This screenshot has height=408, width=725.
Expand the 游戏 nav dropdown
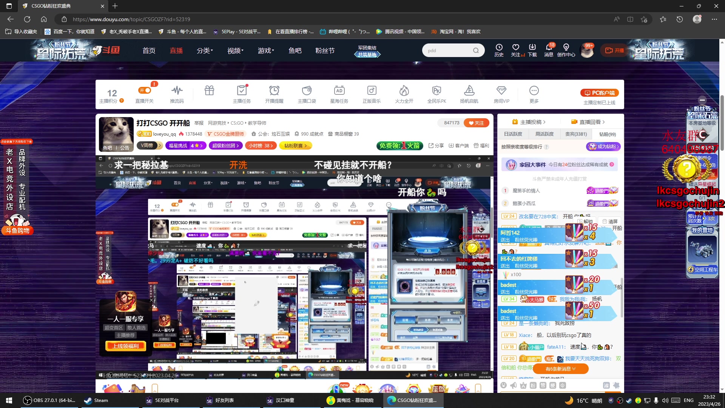coord(266,51)
